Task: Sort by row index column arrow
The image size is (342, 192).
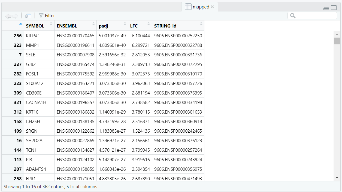Action: [21, 24]
